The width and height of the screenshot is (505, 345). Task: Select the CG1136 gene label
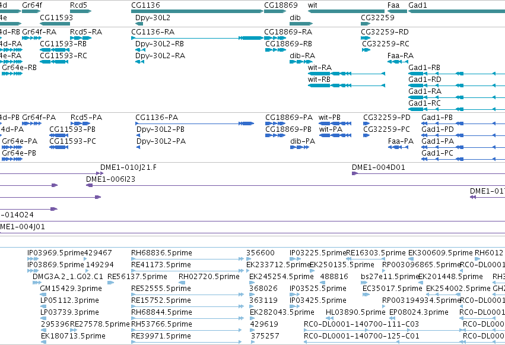pyautogui.click(x=145, y=5)
